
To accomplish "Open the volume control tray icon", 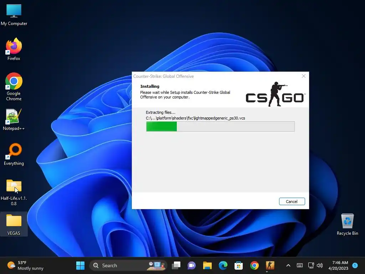I will [x=320, y=265].
